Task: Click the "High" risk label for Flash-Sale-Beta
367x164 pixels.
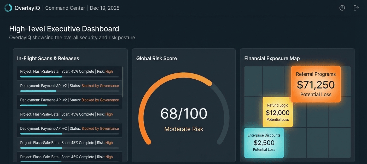Action: pos(109,71)
